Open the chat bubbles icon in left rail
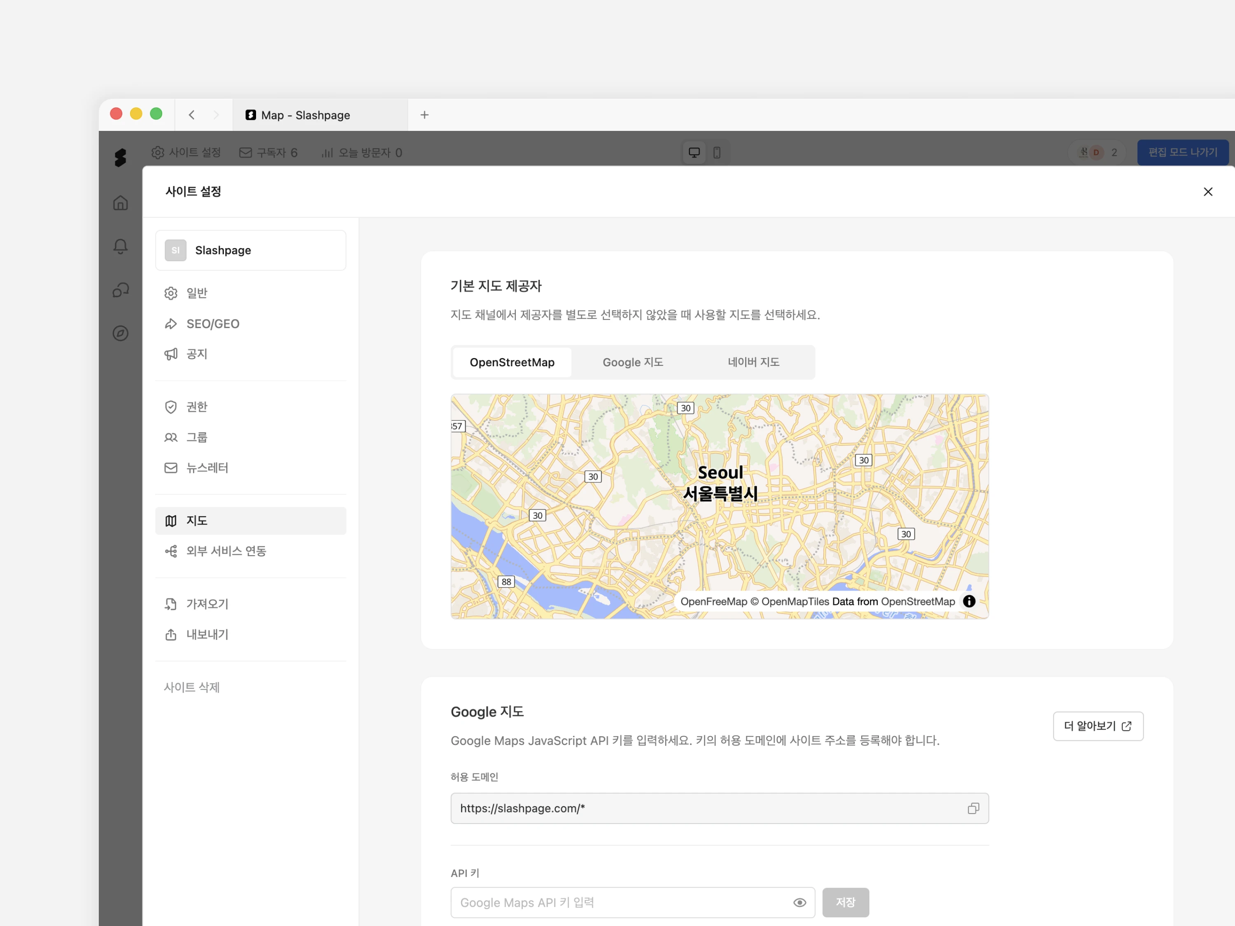Image resolution: width=1235 pixels, height=926 pixels. pos(121,290)
